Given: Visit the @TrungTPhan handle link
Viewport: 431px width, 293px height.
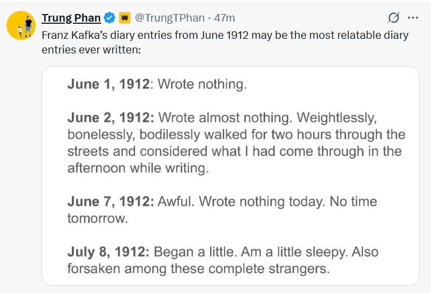Looking at the screenshot, I should pos(170,18).
